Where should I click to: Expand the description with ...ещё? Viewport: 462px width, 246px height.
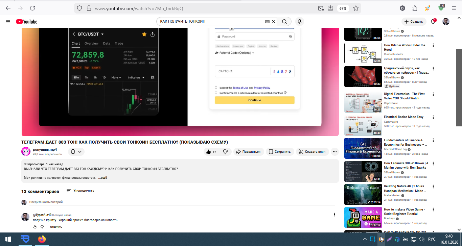coord(102,178)
